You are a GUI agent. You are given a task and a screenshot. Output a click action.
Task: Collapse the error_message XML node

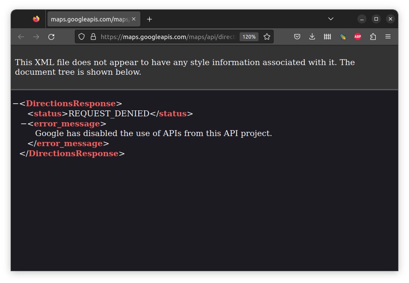tap(24, 123)
